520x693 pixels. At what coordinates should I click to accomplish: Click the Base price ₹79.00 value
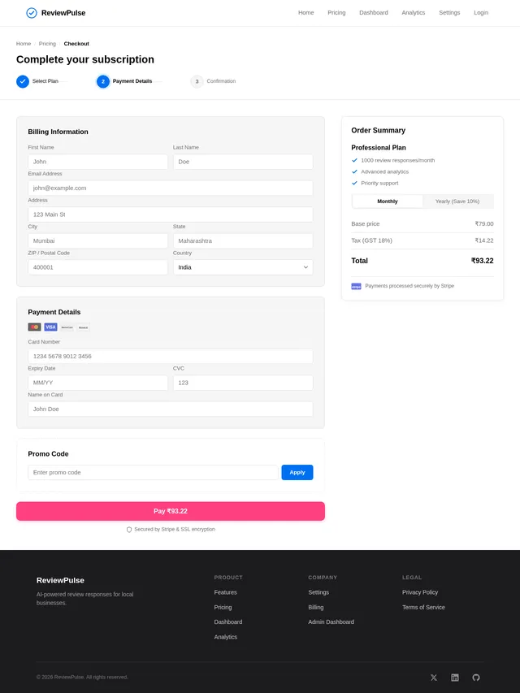click(x=484, y=224)
